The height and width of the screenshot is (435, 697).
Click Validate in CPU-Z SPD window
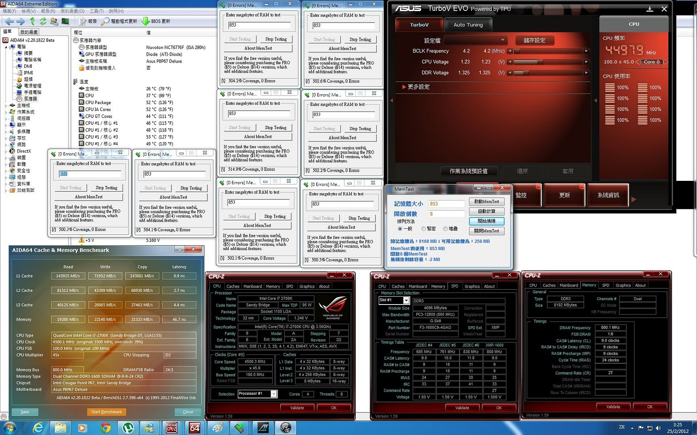click(462, 408)
